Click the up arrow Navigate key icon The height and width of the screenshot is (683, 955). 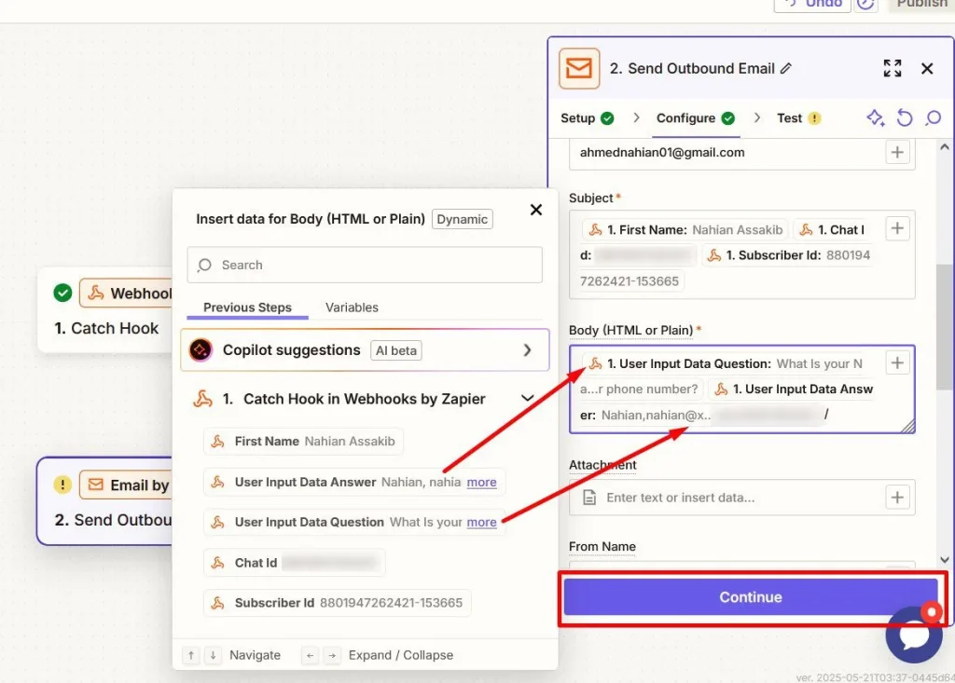pos(191,655)
